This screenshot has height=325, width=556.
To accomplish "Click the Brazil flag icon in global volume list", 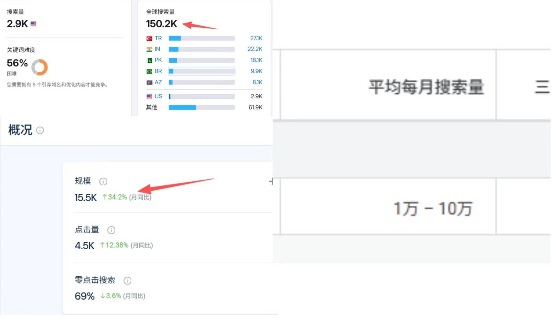I will point(149,71).
